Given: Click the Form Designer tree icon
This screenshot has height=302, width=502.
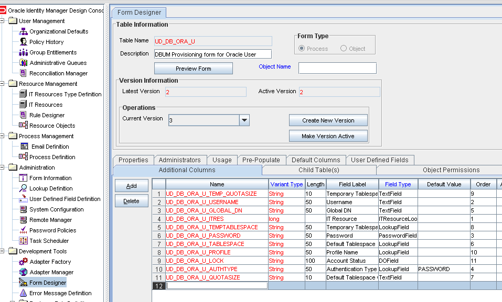Looking at the screenshot, I should [x=24, y=283].
